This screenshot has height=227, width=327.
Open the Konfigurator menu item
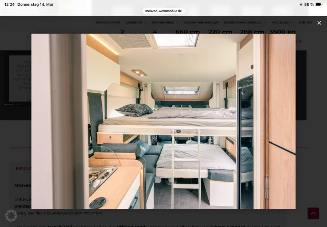[108, 22]
